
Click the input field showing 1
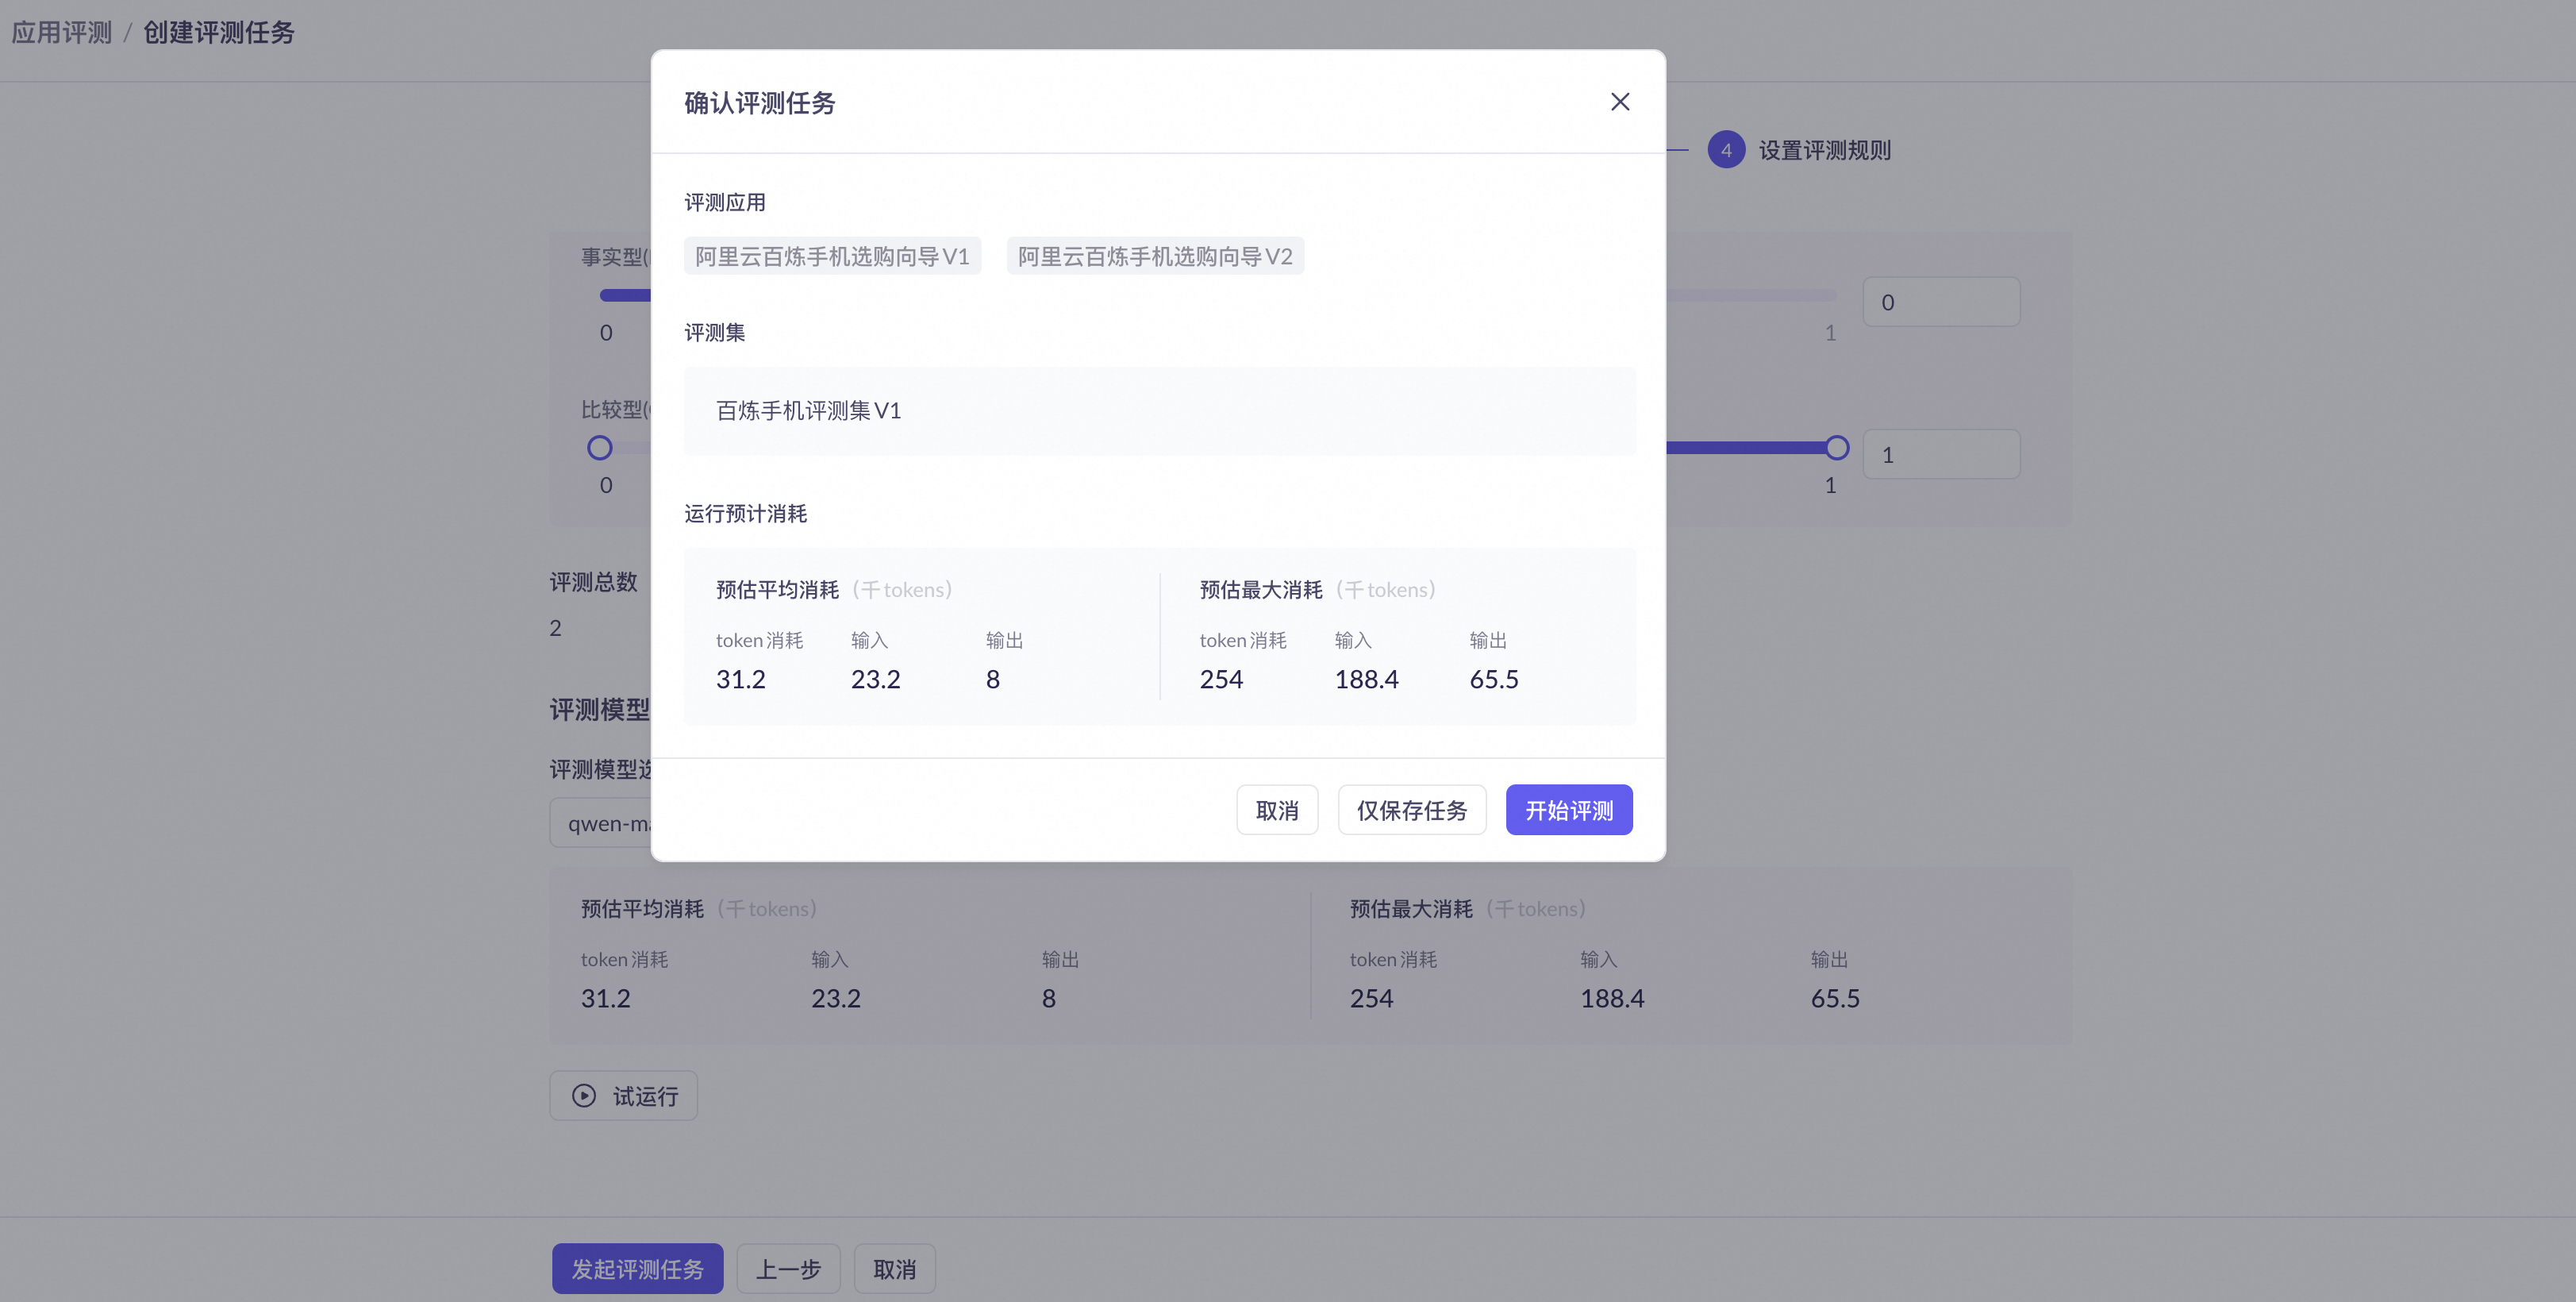tap(1940, 454)
